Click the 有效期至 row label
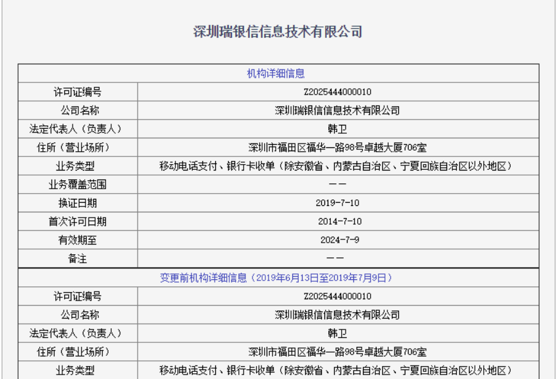The width and height of the screenshot is (557, 379). tap(78, 240)
